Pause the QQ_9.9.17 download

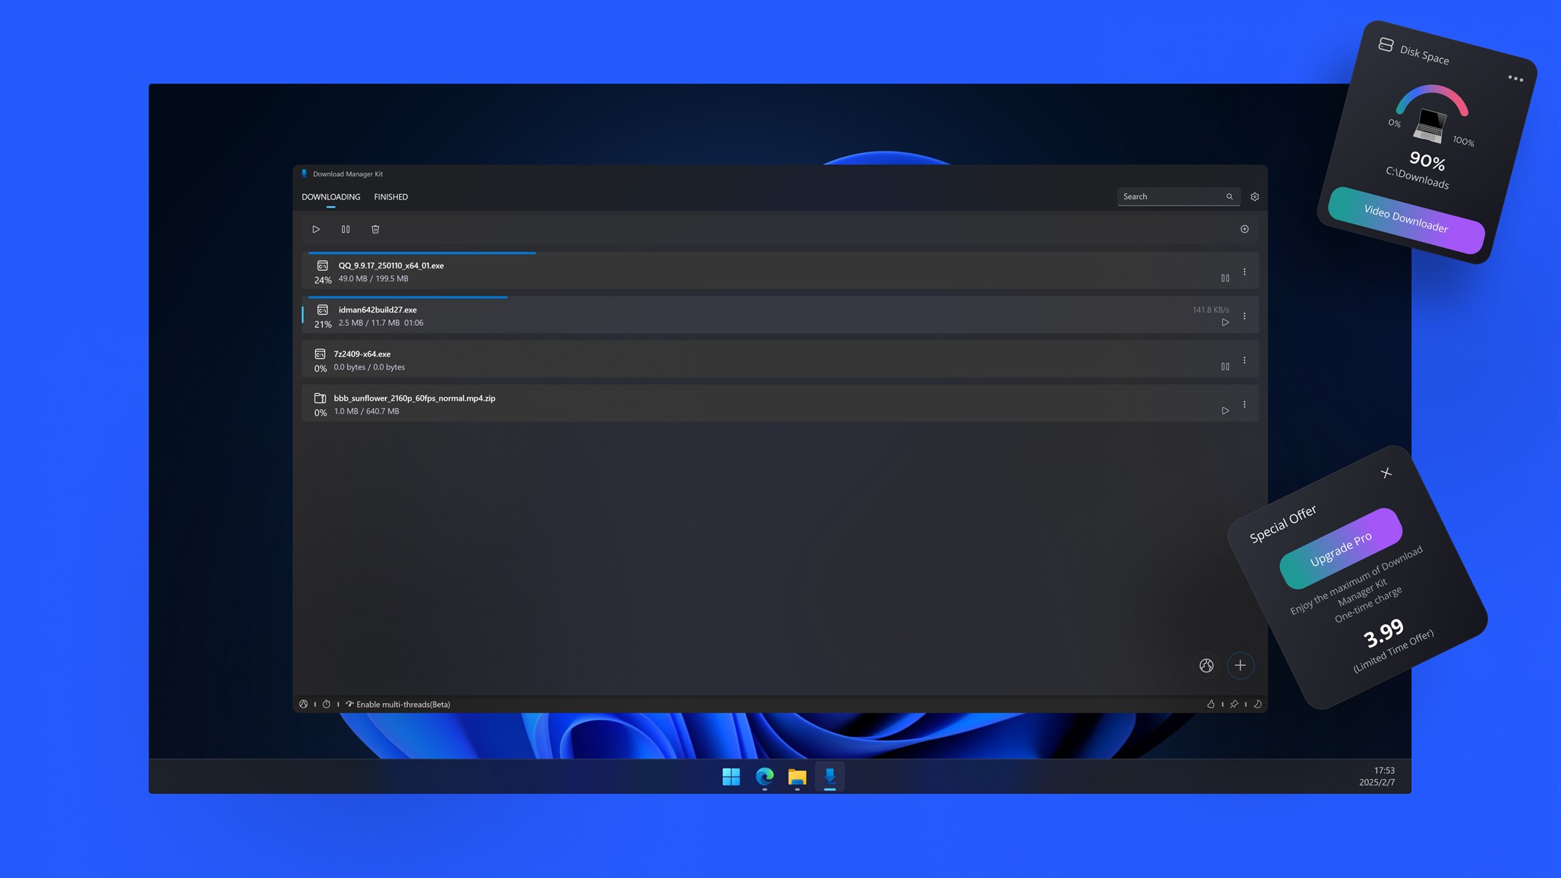pyautogui.click(x=1226, y=278)
